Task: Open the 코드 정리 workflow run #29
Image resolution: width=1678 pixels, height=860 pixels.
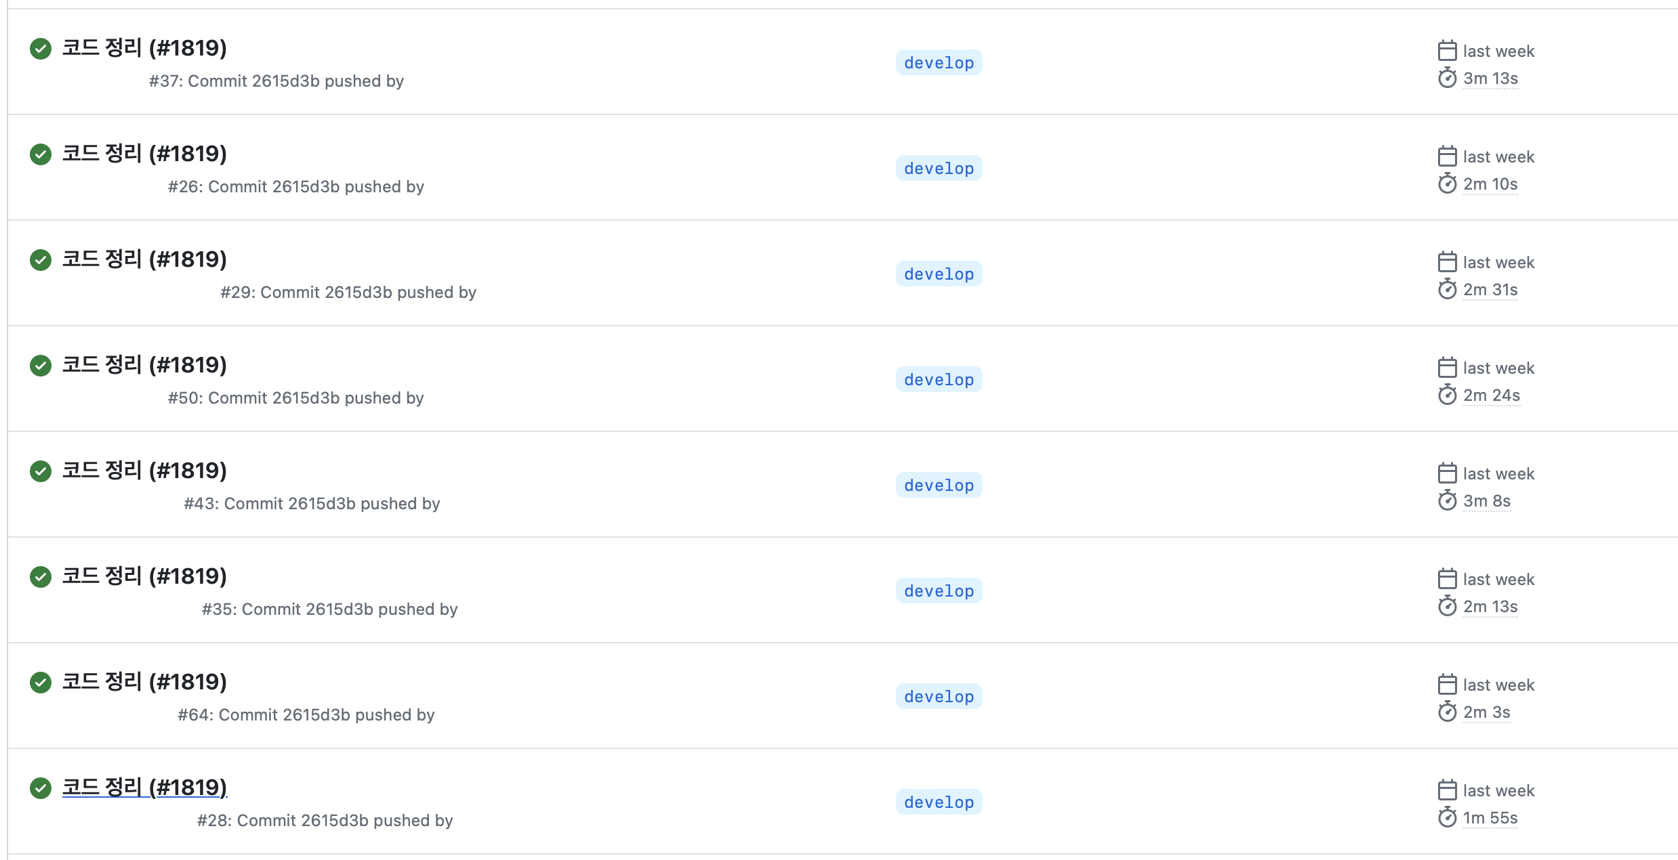Action: click(144, 259)
